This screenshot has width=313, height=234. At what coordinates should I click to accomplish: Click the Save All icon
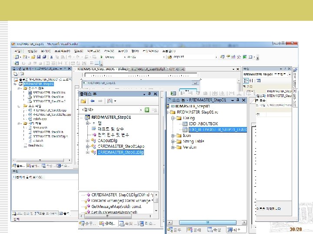click(44, 57)
